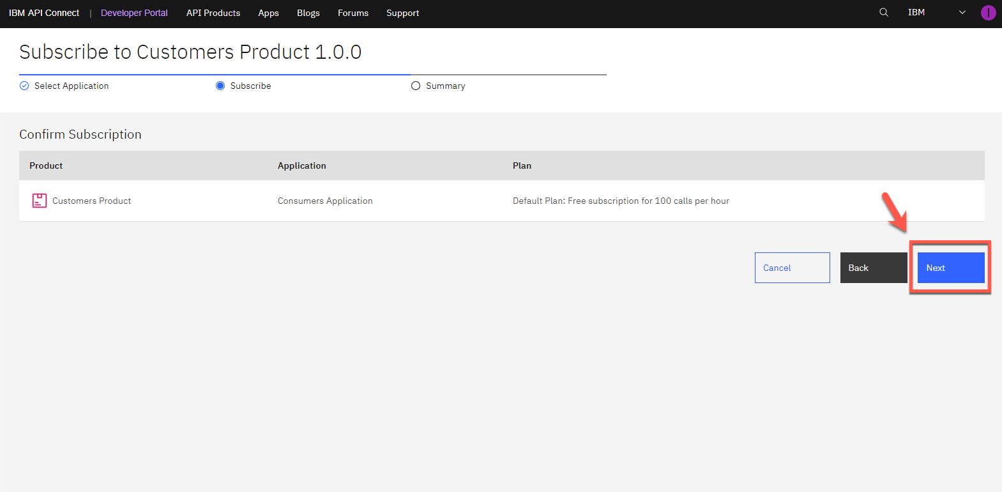Select the Subscribe step indicator
Screen dimensions: 1002x492
coord(220,86)
